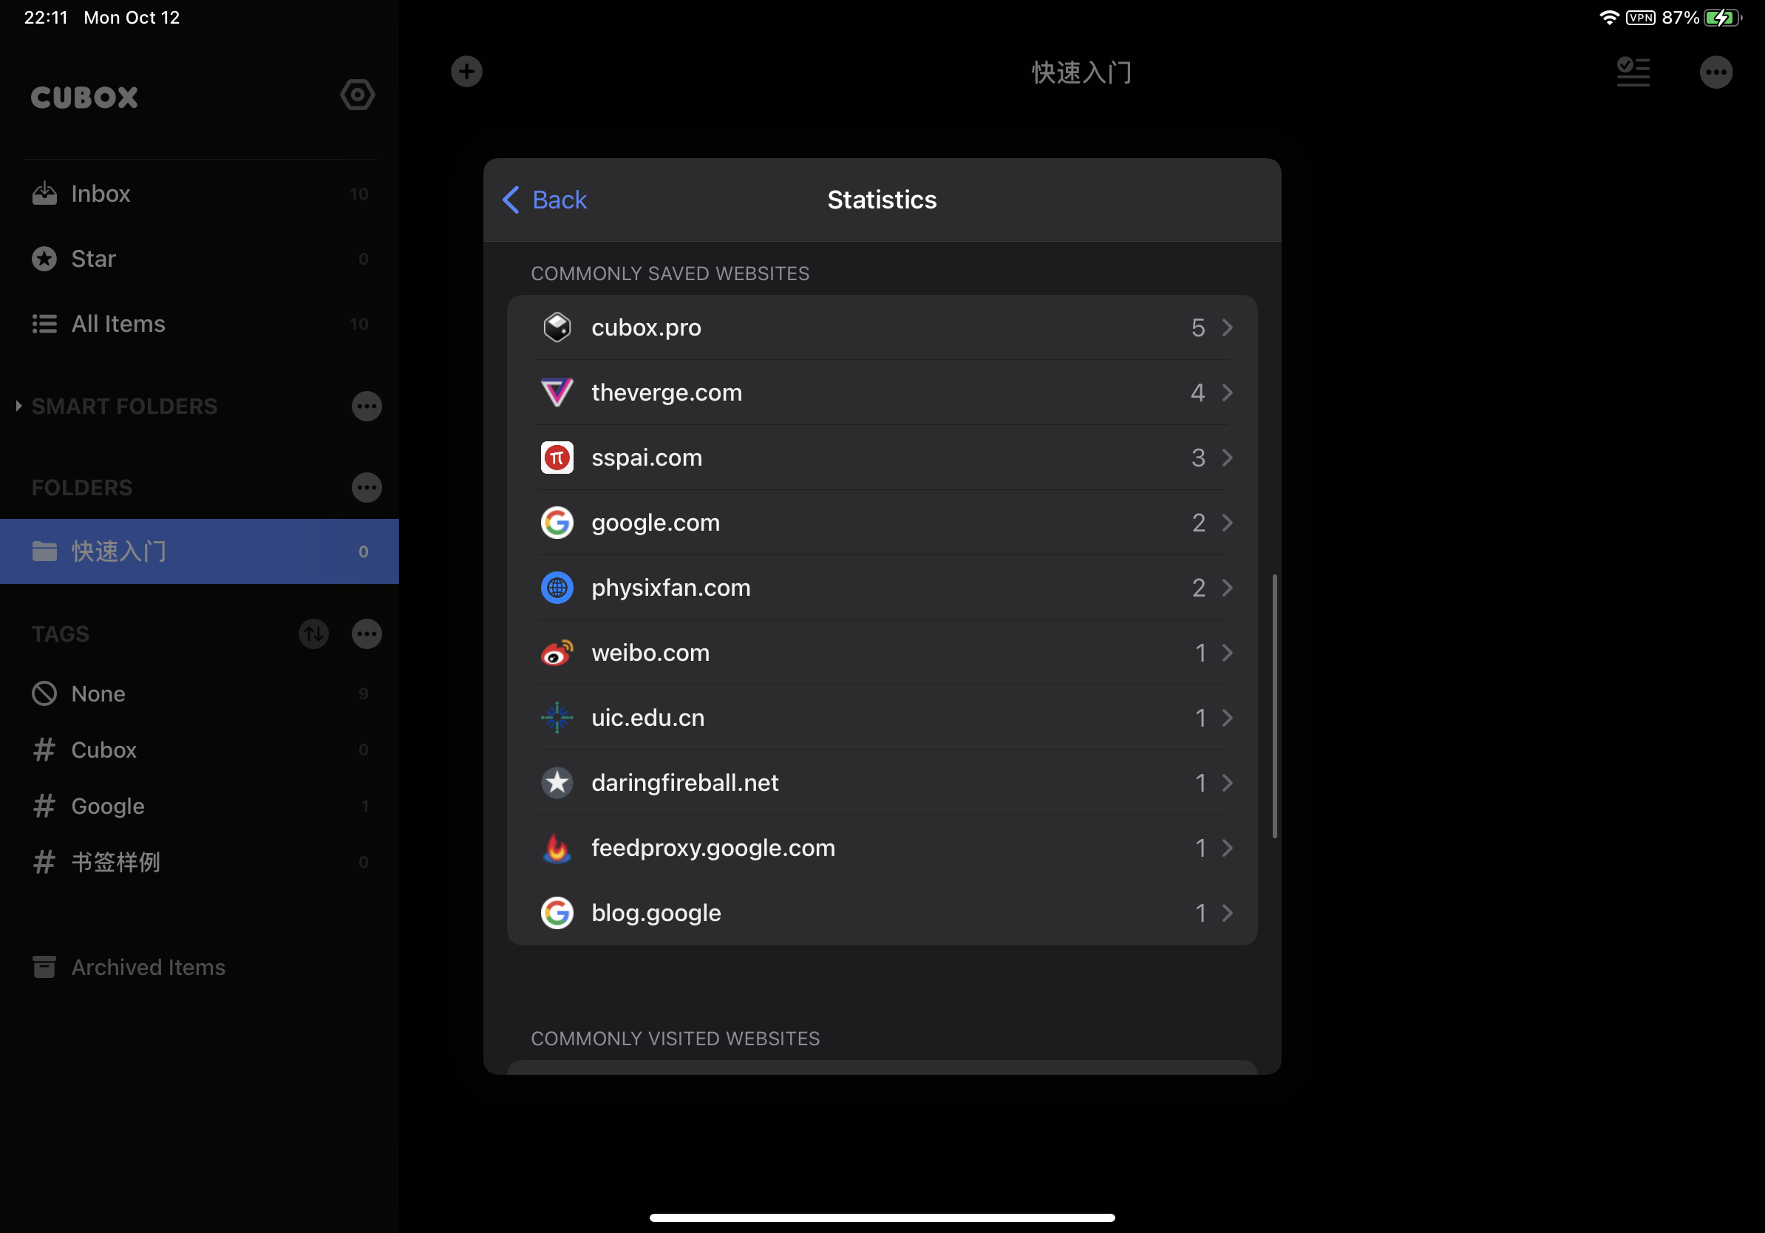Click the cubox.pro cube favicon
The width and height of the screenshot is (1765, 1233).
coord(557,327)
